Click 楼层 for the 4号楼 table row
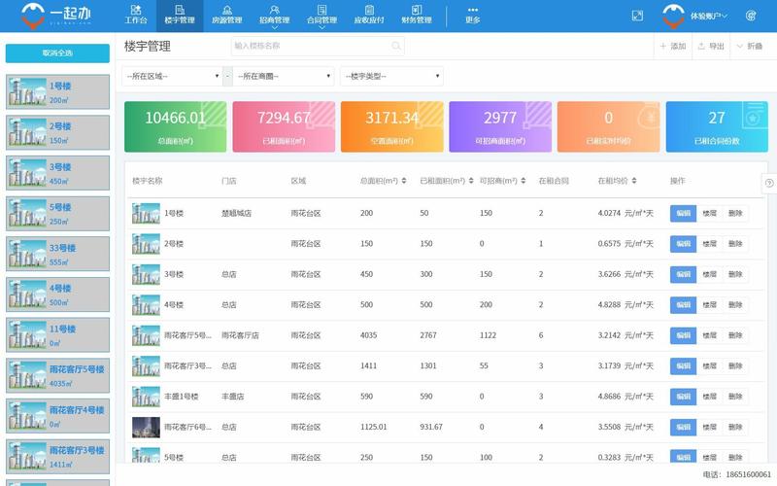 tap(709, 305)
